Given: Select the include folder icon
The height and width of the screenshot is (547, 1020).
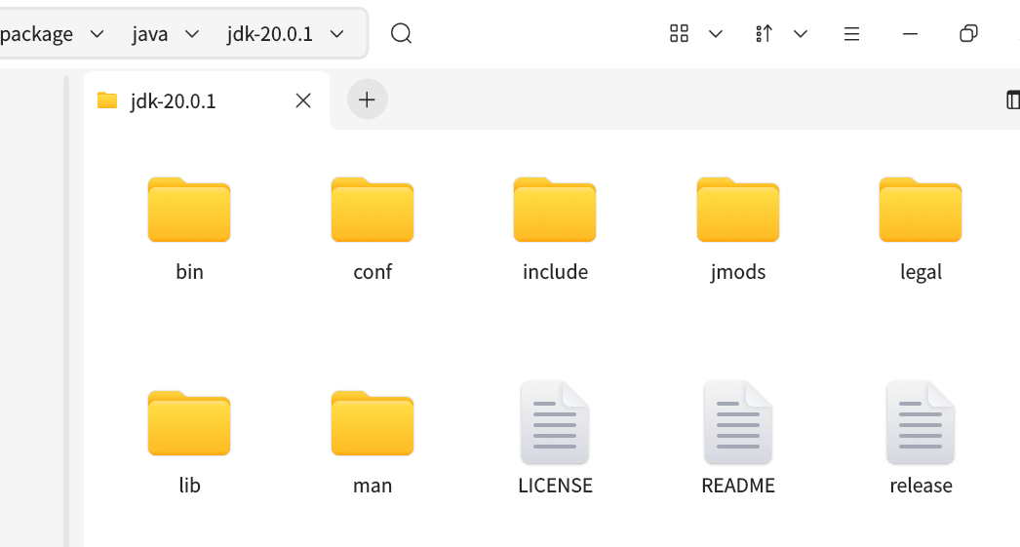Looking at the screenshot, I should (x=555, y=210).
